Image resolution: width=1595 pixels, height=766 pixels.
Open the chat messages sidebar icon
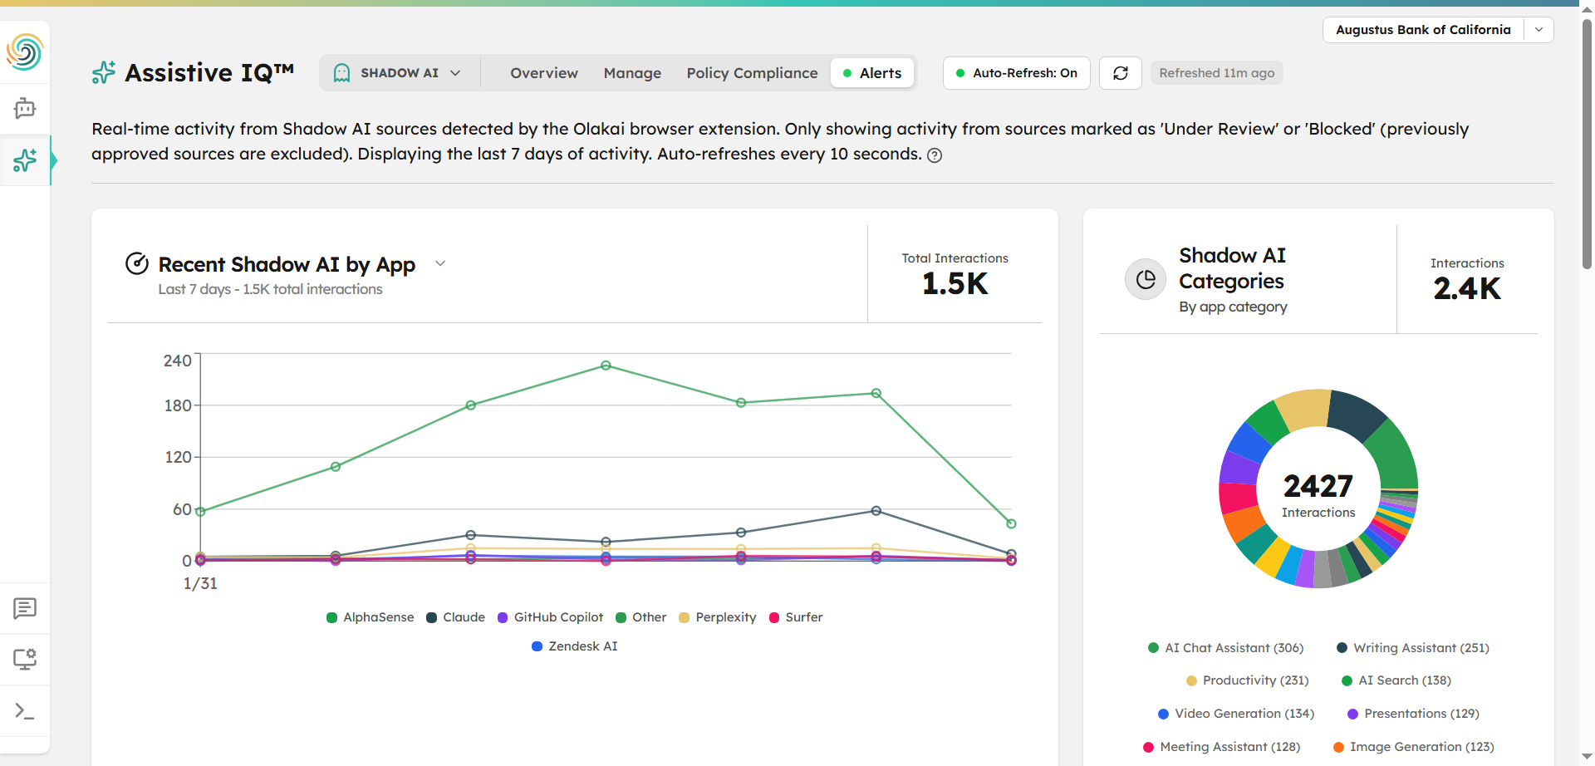click(25, 608)
